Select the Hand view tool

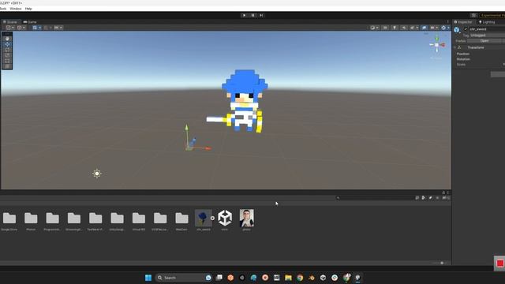point(7,39)
